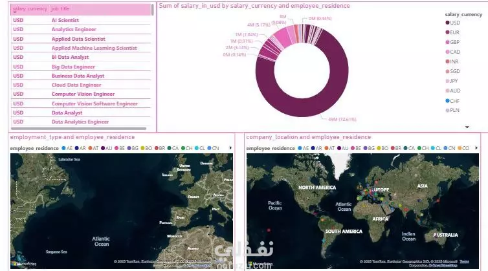Image resolution: width=488 pixels, height=271 pixels.
Task: Expand more salary currency legend entries arrow
Action: (467, 127)
